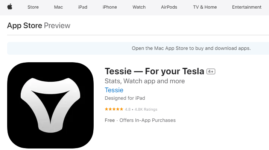
Task: Open the Store menu
Action: coord(33,7)
